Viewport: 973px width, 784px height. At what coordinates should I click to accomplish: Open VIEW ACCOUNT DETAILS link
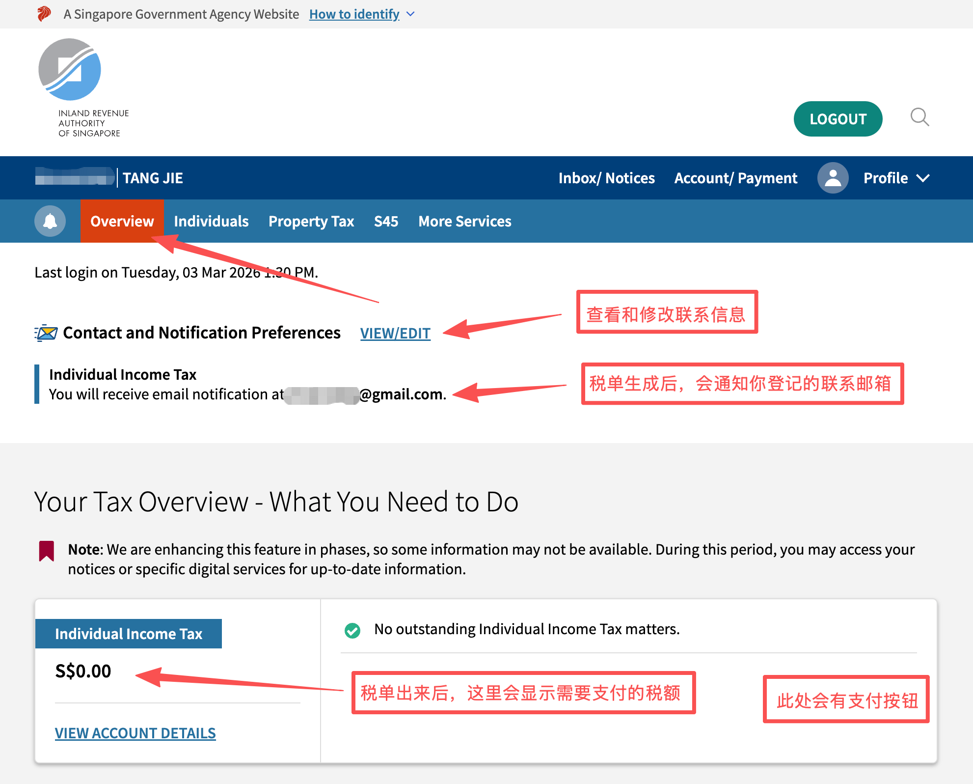click(x=135, y=733)
